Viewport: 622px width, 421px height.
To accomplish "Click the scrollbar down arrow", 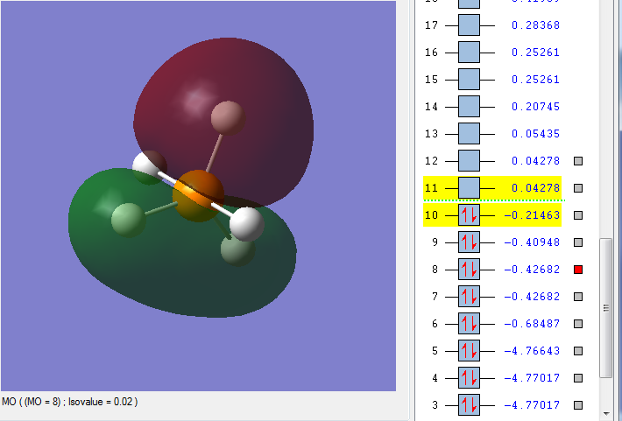I will coord(605,413).
